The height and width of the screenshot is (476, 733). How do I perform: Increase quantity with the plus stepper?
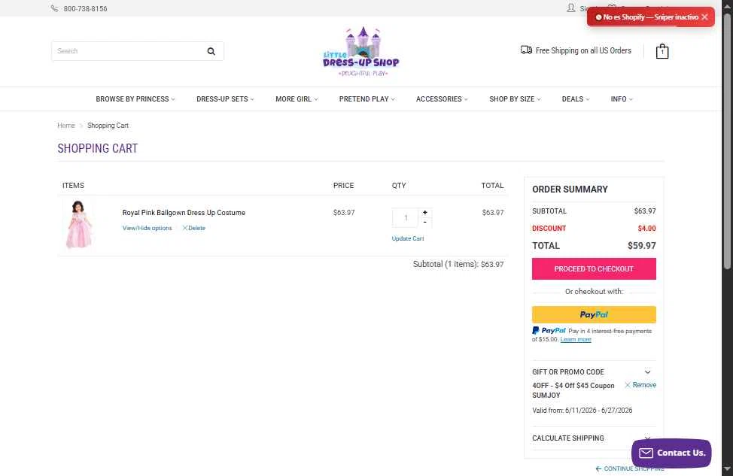pos(425,213)
